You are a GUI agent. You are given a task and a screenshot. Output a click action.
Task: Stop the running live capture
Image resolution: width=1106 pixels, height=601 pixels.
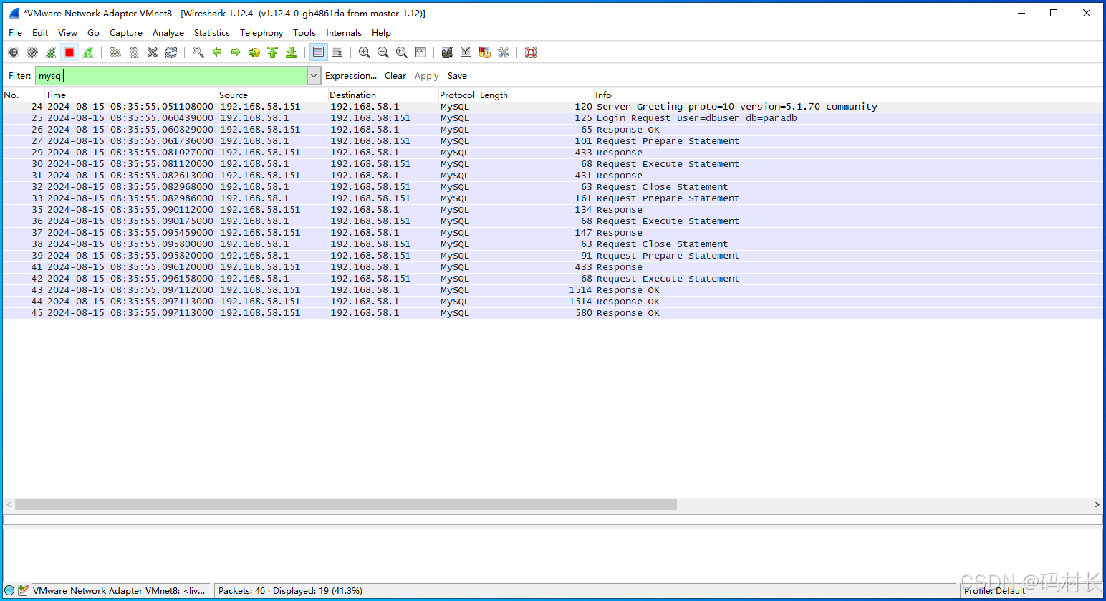69,52
